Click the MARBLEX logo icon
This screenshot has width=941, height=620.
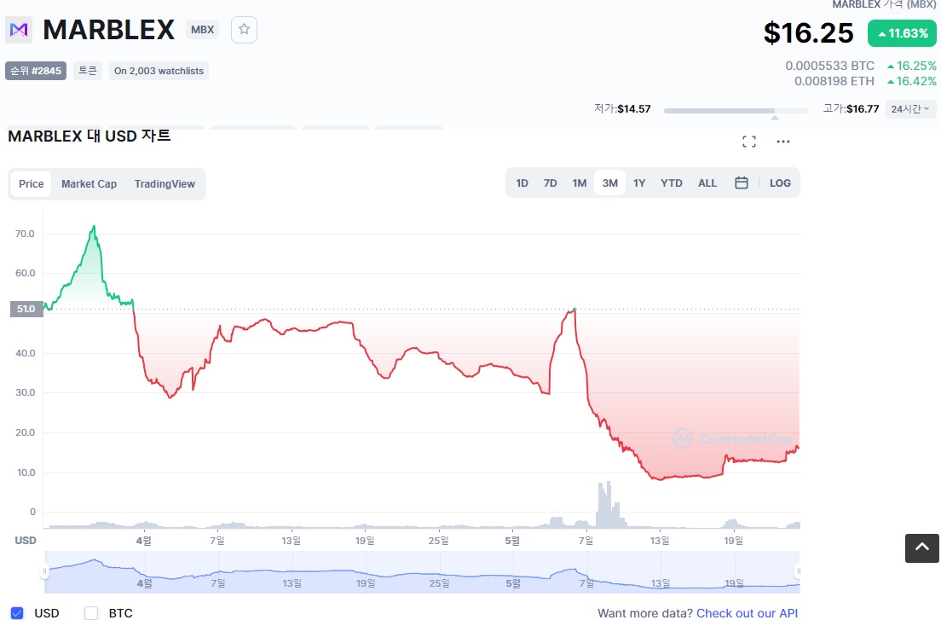(x=19, y=29)
